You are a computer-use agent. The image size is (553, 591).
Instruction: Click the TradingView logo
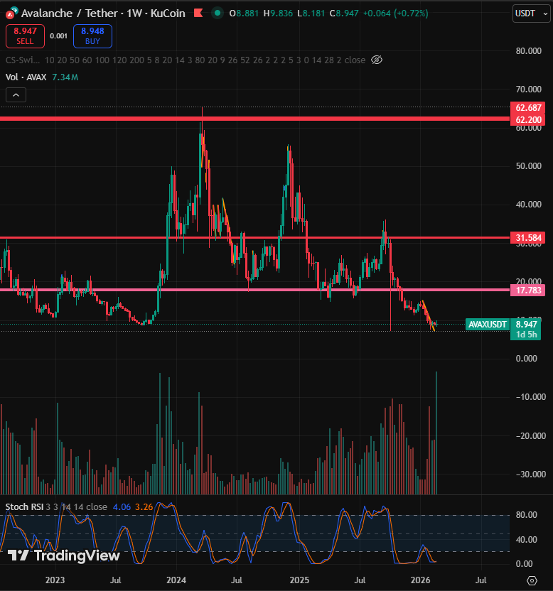click(63, 555)
